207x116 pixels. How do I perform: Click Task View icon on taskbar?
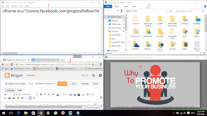point(11,113)
